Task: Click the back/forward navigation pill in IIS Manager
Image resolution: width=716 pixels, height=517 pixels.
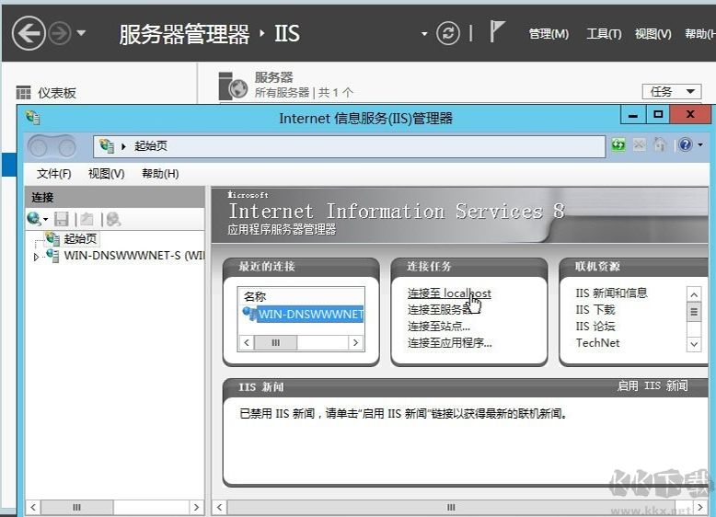Action: pyautogui.click(x=52, y=147)
